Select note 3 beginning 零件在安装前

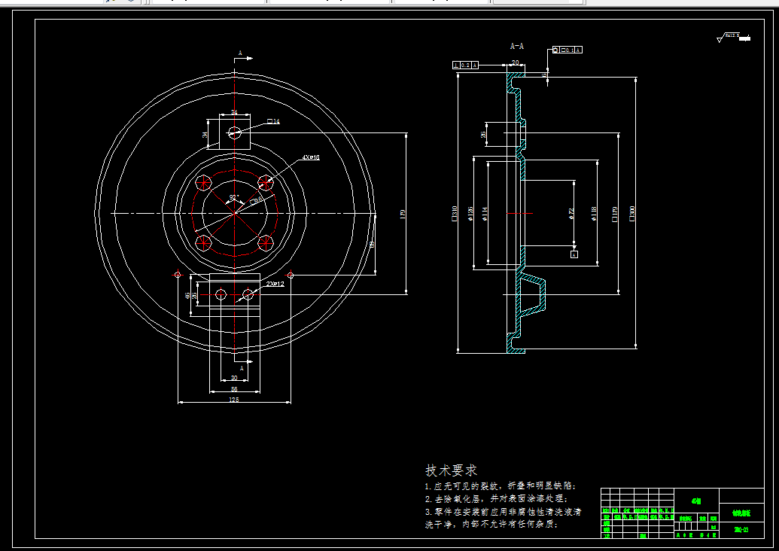[503, 511]
